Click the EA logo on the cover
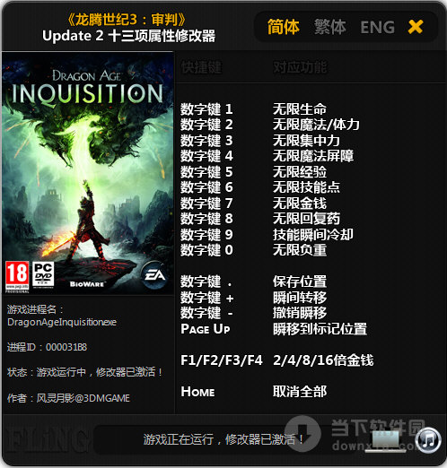This screenshot has width=447, height=468. (x=154, y=275)
